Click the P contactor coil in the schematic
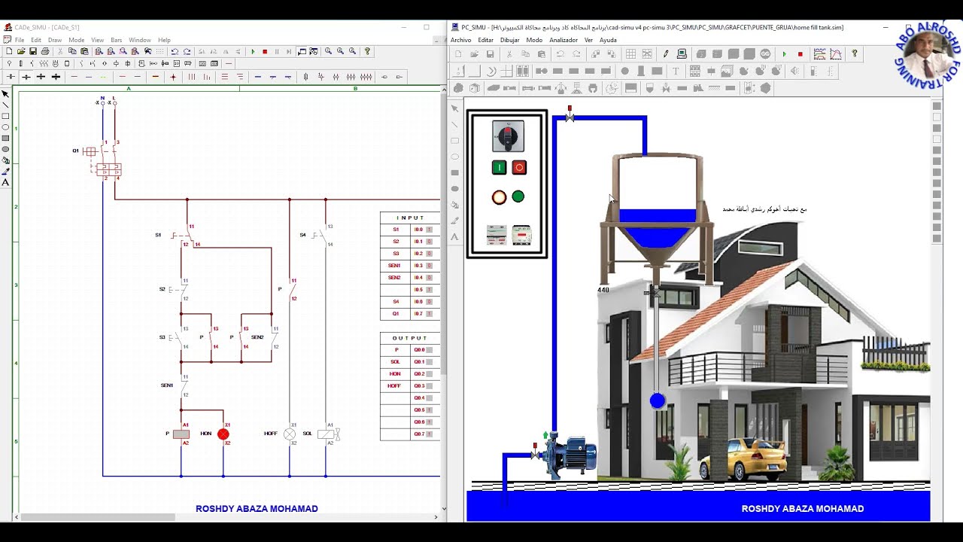This screenshot has width=963, height=542. point(181,434)
